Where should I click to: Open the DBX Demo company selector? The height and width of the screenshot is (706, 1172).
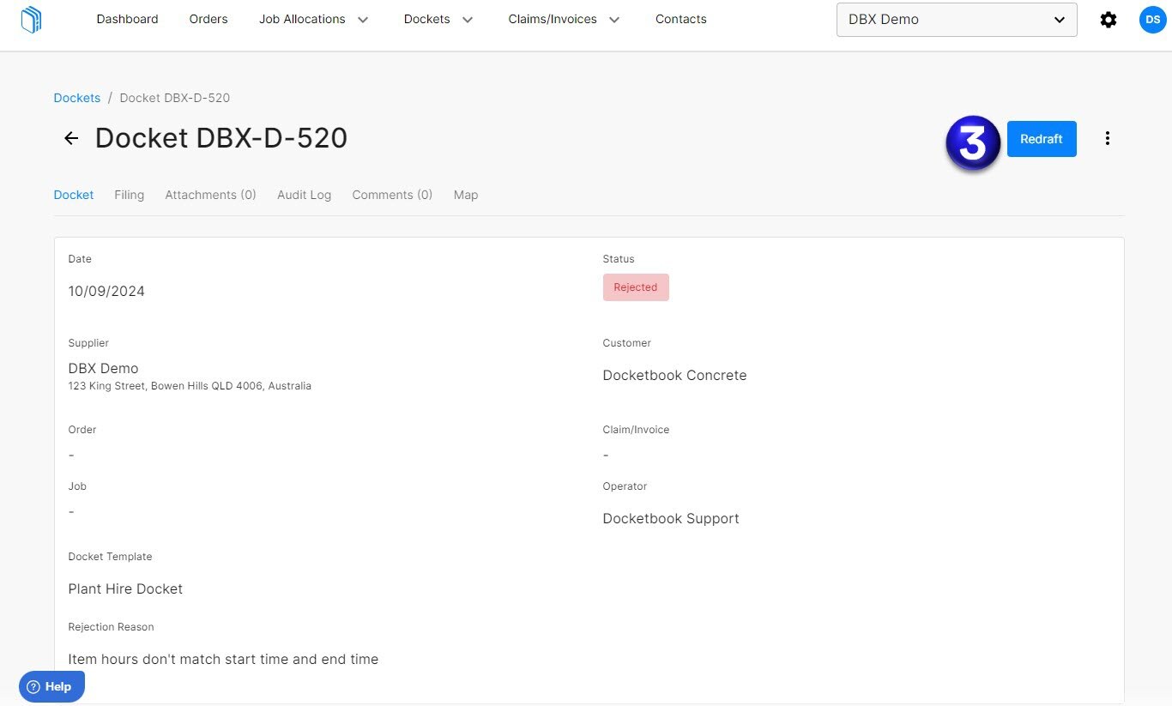coord(956,19)
